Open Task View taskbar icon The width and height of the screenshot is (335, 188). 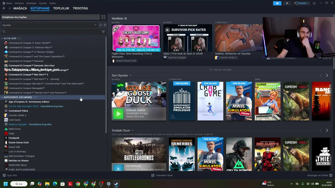point(32,184)
